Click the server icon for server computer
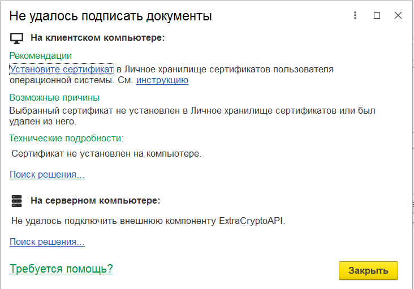 click(x=17, y=201)
